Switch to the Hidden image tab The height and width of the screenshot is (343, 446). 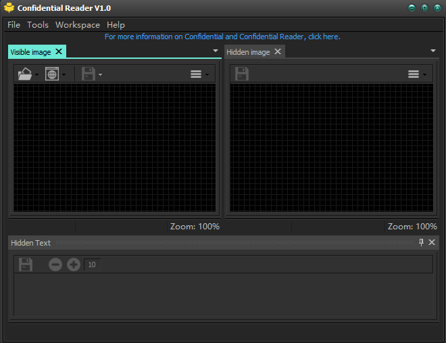[248, 52]
